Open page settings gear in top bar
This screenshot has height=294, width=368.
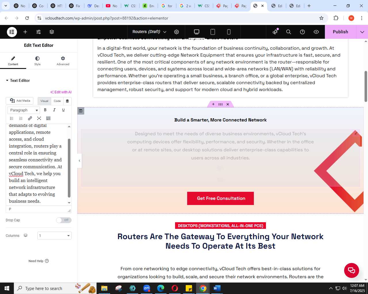[177, 32]
